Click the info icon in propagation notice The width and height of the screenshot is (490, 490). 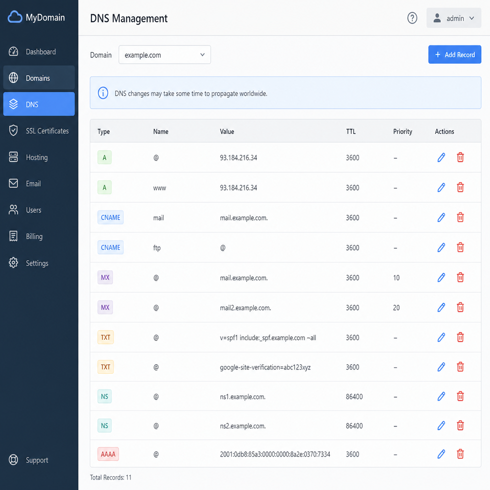pyautogui.click(x=103, y=93)
